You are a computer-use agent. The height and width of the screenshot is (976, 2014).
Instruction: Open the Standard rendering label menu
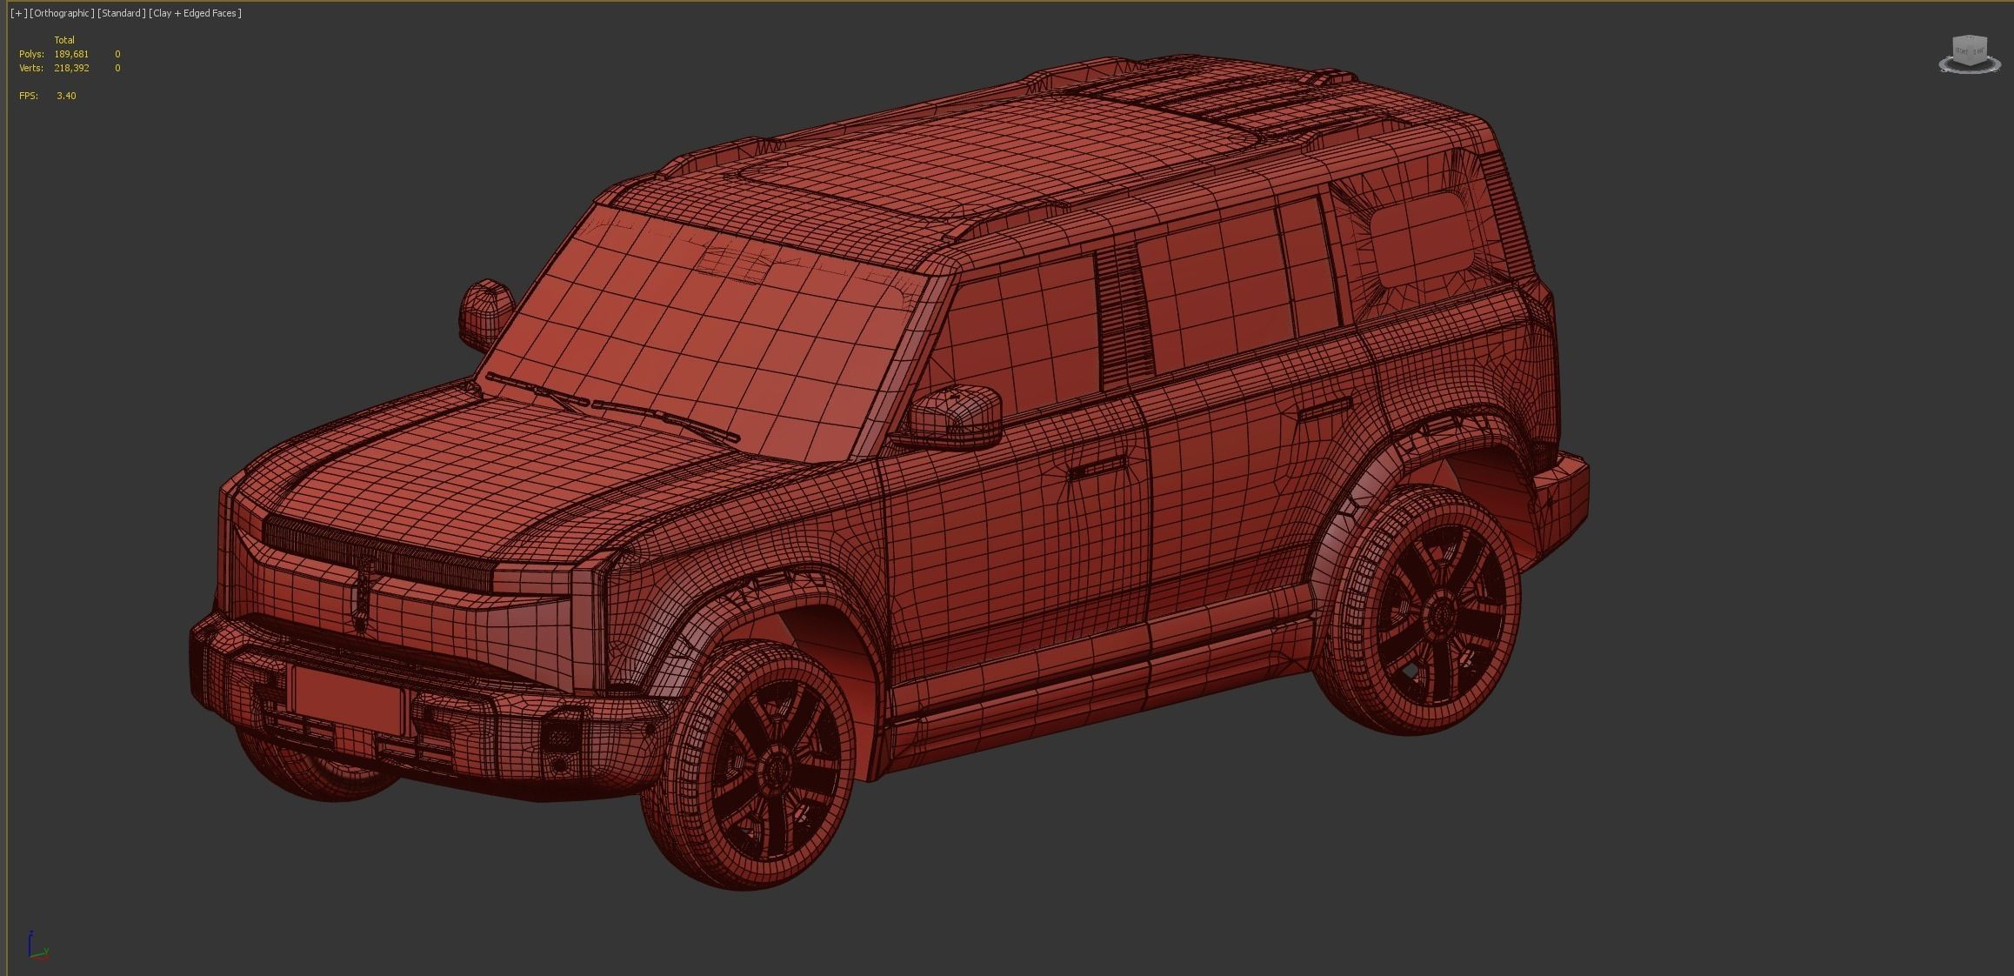[121, 13]
